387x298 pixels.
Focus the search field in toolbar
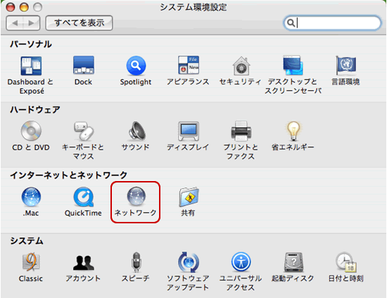click(332, 23)
